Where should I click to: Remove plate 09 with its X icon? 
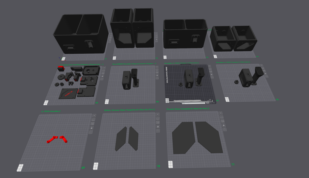94,116
